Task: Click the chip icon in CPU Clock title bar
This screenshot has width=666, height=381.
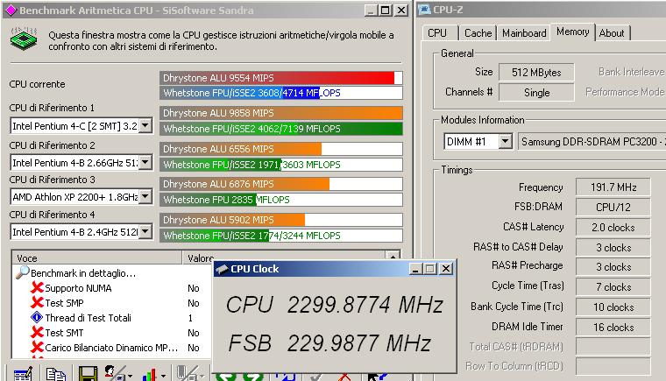Action: click(222, 269)
